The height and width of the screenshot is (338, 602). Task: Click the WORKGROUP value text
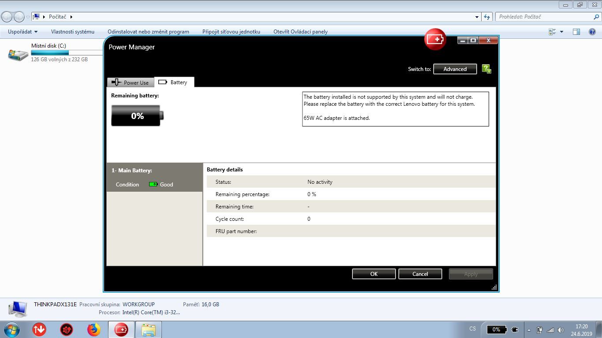pyautogui.click(x=138, y=304)
